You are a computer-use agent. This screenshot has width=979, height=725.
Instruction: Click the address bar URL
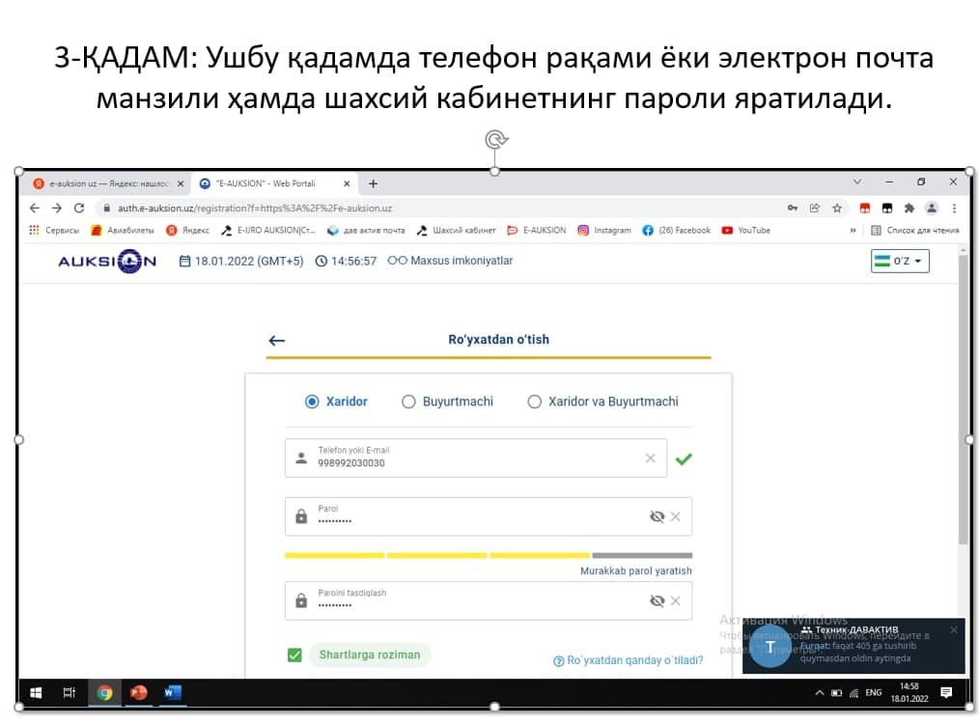click(255, 208)
